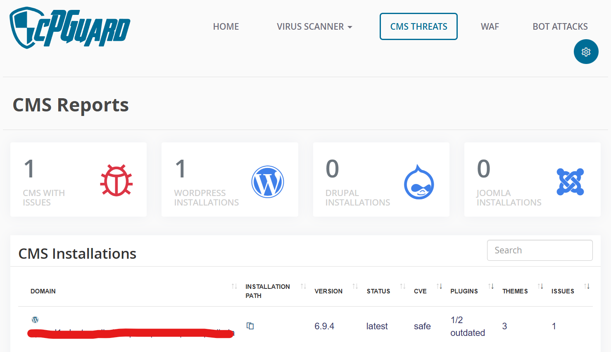
Task: Click the zero count in Joomla card
Action: [x=483, y=169]
